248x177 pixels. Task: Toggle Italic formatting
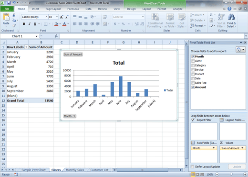[30, 24]
